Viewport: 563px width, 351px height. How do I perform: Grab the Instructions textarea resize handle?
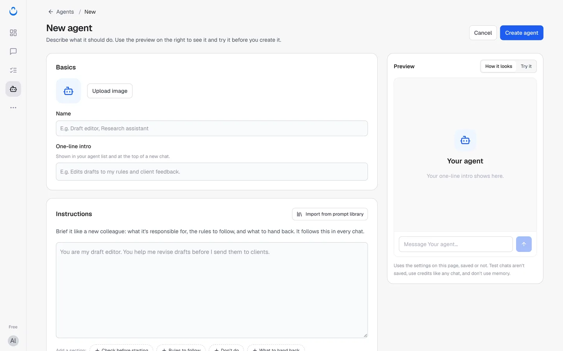point(365,335)
